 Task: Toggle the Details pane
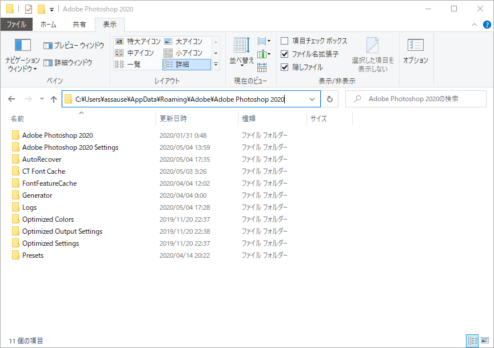pos(67,63)
